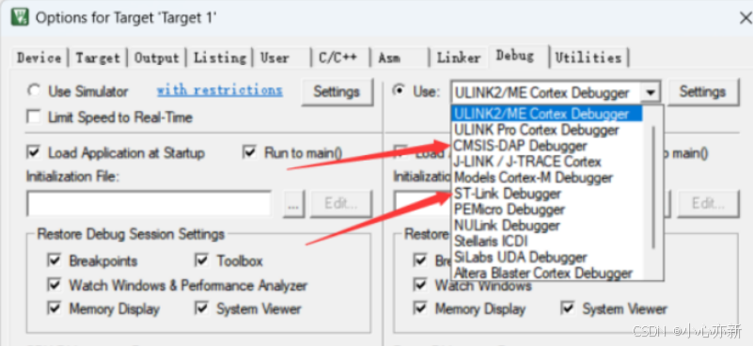
Task: Close the Options for Target dialog
Action: (745, 18)
